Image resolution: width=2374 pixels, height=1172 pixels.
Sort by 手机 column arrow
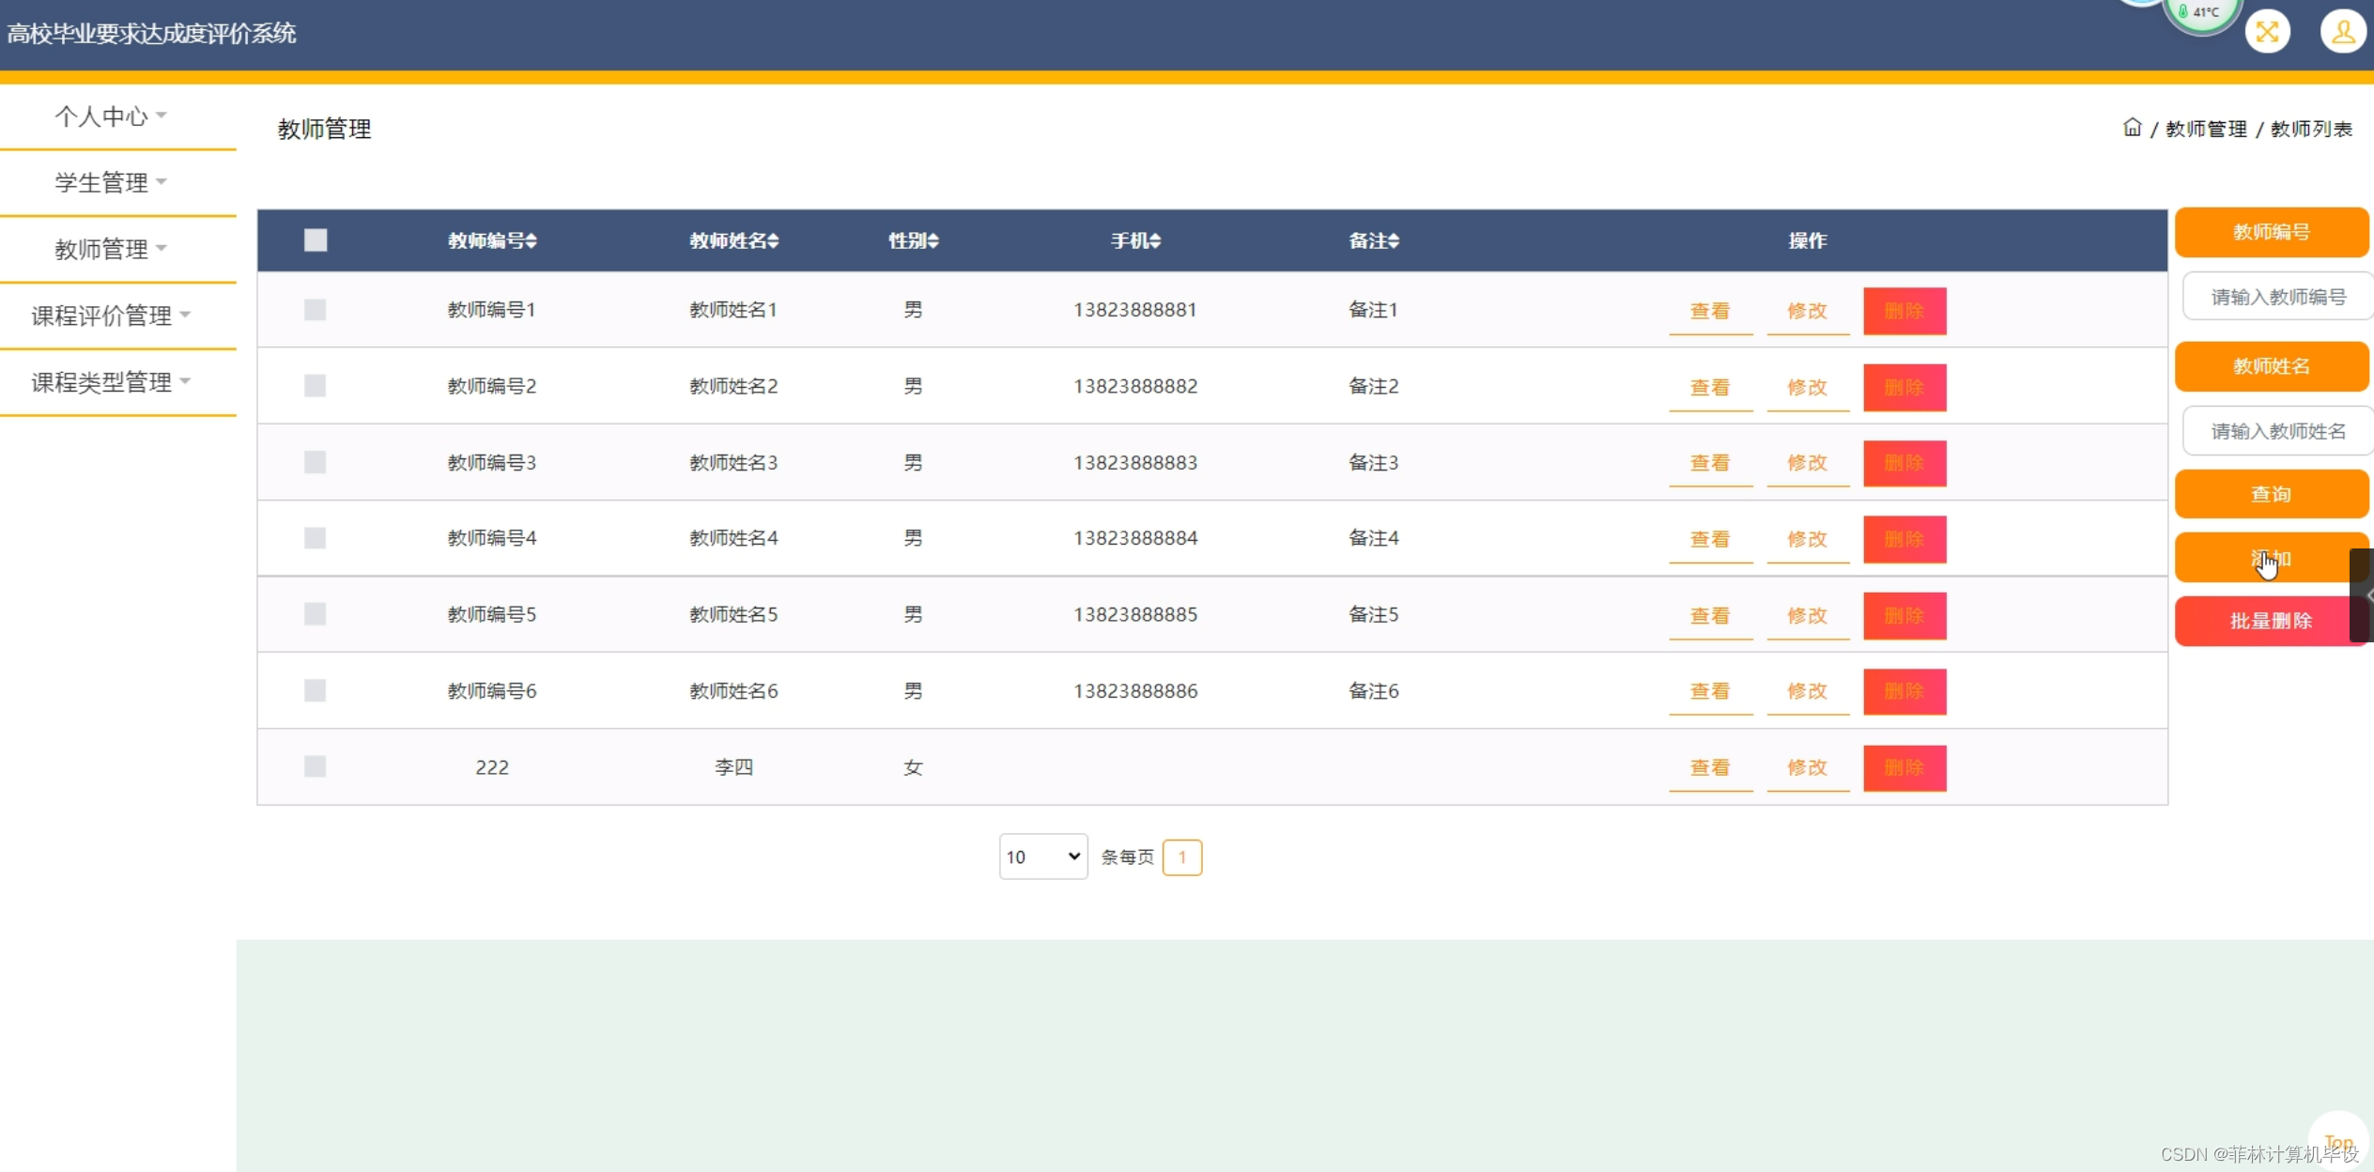(1156, 241)
